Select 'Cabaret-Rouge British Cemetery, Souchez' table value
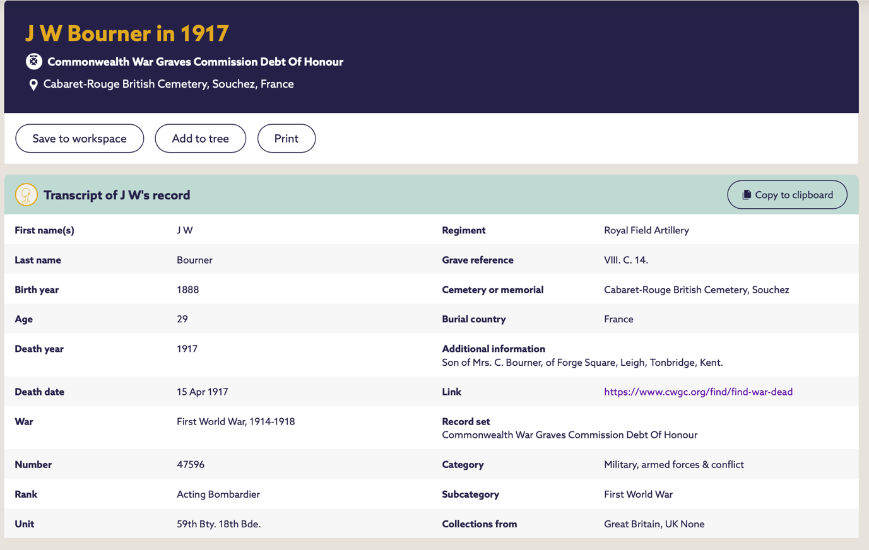 click(697, 290)
